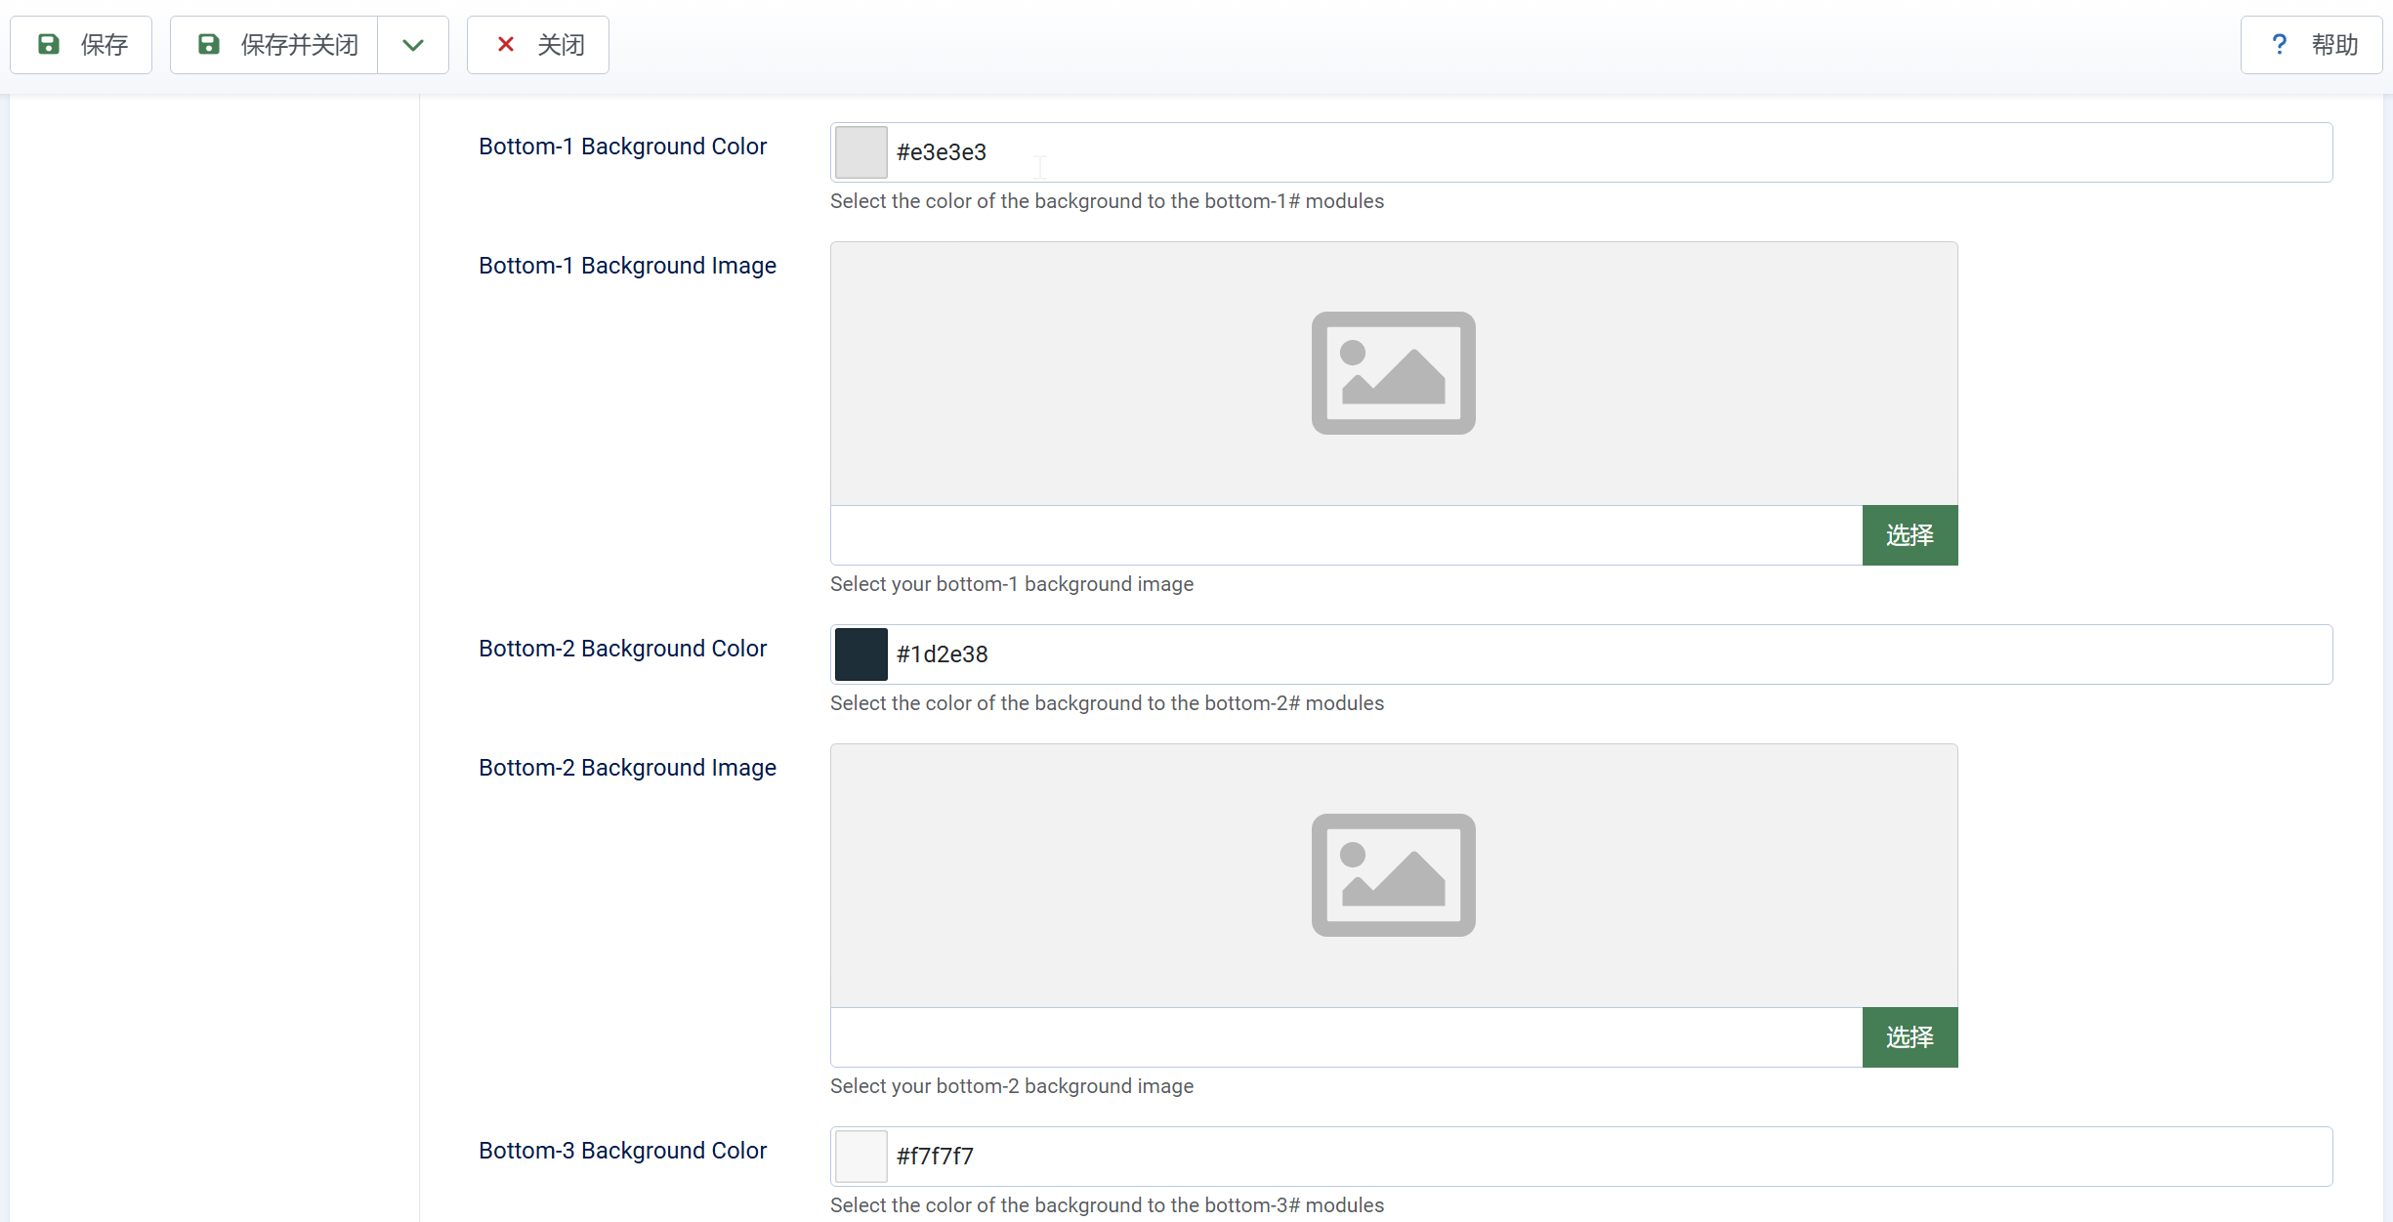Viewport: 2393px width, 1222px height.
Task: Click the Bottom-1 color swatch
Action: click(861, 152)
